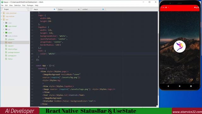Tap the Android back button in the emulator

coord(168,86)
